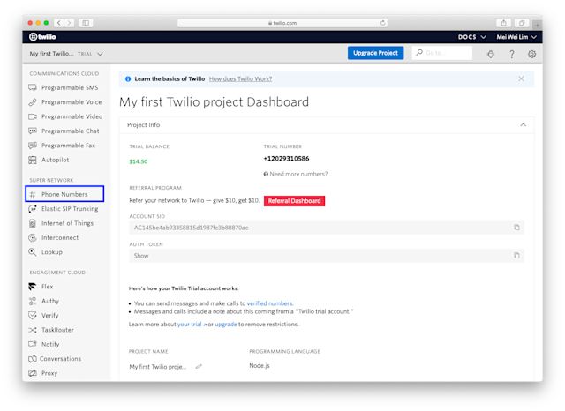Click the Programmable Chat bubble icon
The width and height of the screenshot is (565, 411).
pyautogui.click(x=33, y=131)
